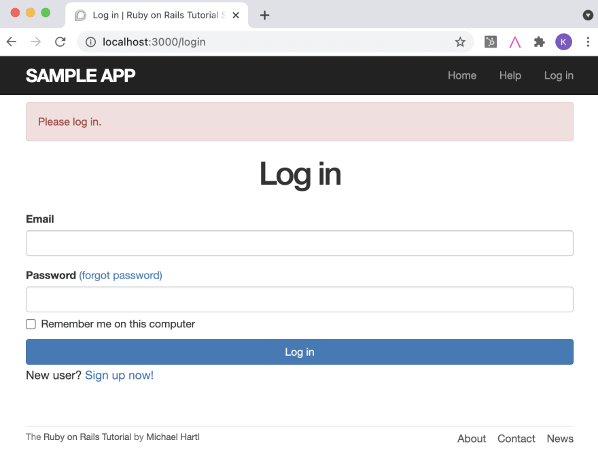Open the Ruby on Rails Tutorial link
The image size is (598, 459).
pyautogui.click(x=88, y=437)
